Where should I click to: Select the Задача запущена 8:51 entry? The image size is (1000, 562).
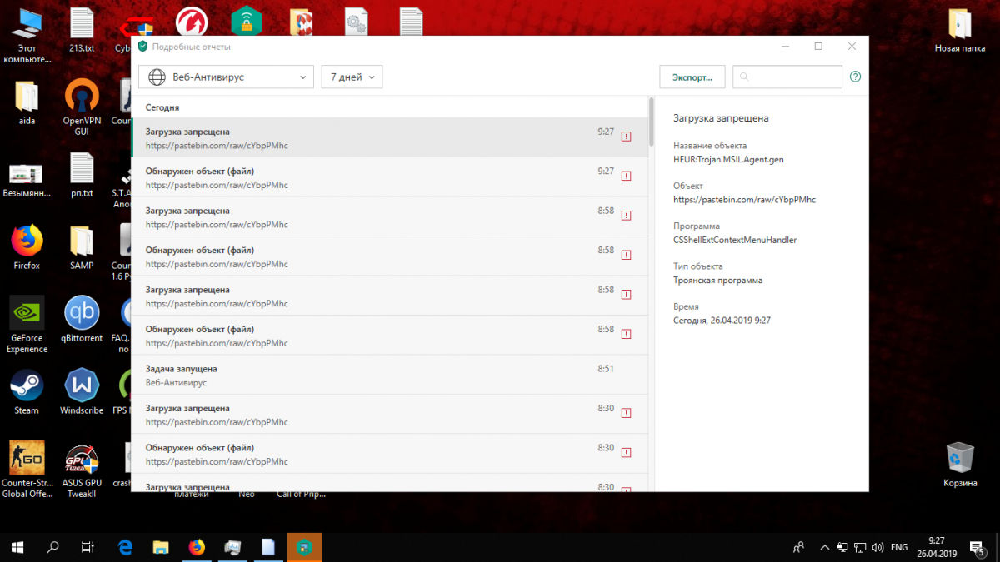click(389, 375)
